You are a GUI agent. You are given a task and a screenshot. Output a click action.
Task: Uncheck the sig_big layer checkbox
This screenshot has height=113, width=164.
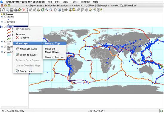click(5, 17)
